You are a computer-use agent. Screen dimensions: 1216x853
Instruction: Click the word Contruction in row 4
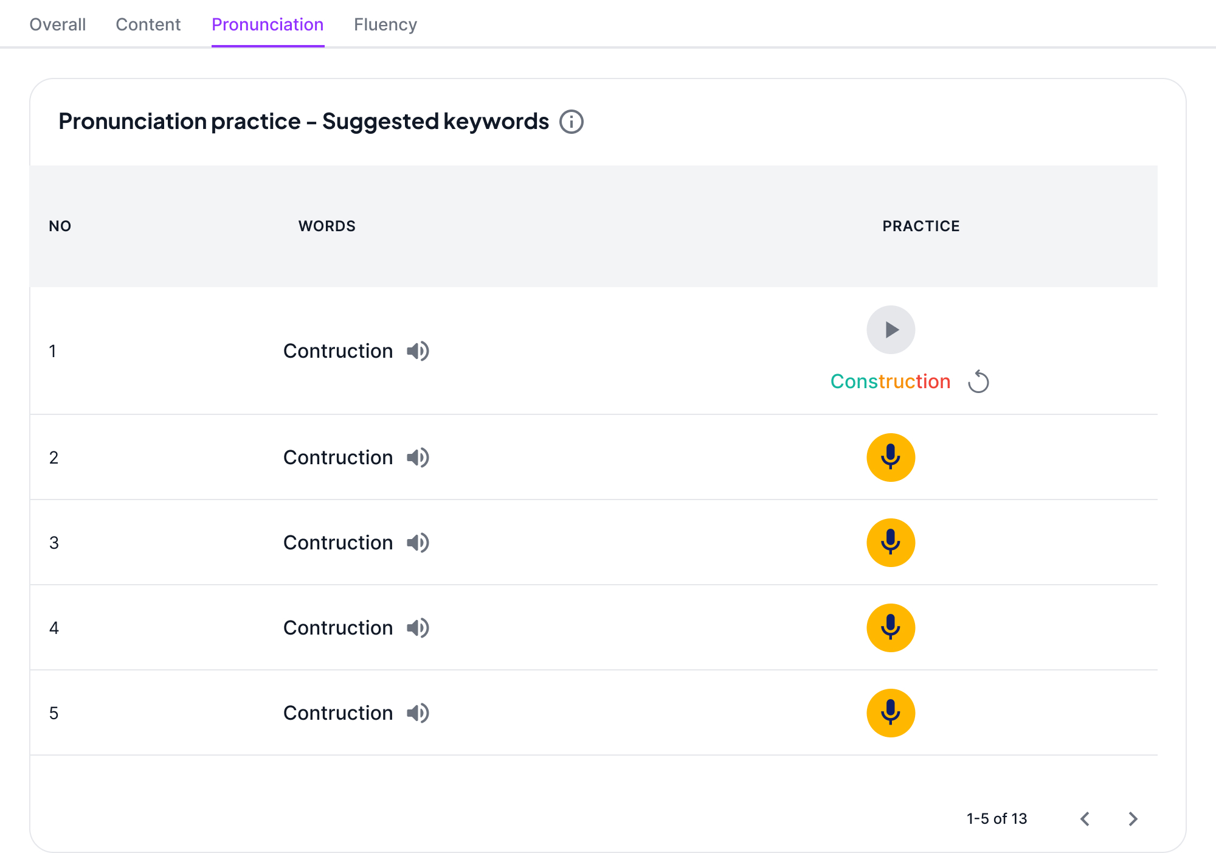click(338, 628)
